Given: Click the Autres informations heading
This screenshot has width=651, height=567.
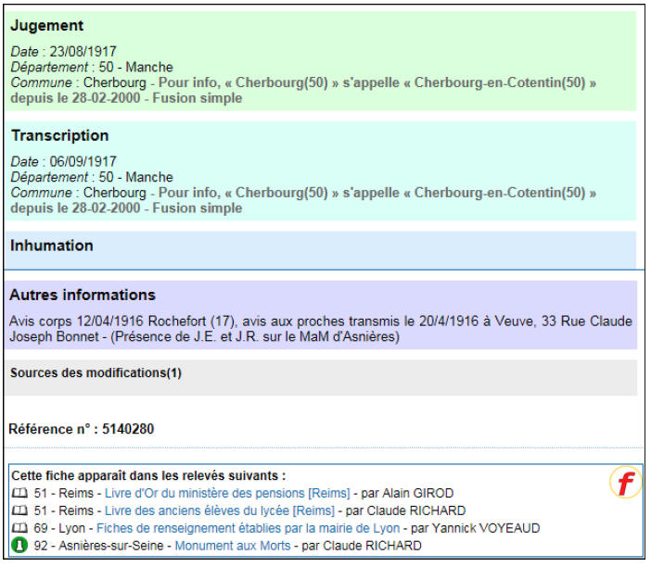Looking at the screenshot, I should point(83,296).
